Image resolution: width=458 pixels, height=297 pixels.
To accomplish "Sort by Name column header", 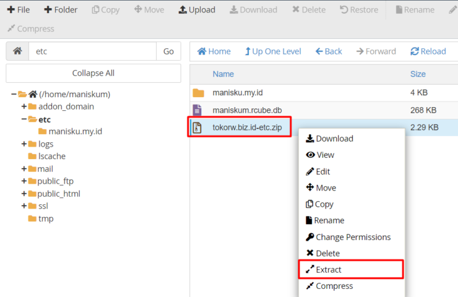I will pos(223,74).
